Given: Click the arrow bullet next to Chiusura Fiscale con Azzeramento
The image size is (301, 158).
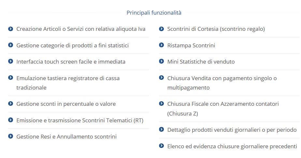Looking at the screenshot, I should tap(162, 103).
